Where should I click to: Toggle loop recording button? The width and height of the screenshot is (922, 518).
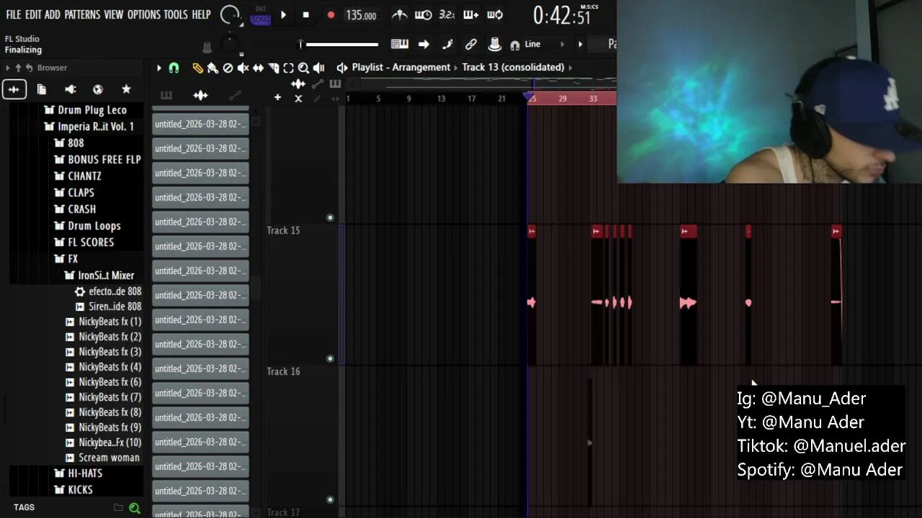[x=495, y=14]
